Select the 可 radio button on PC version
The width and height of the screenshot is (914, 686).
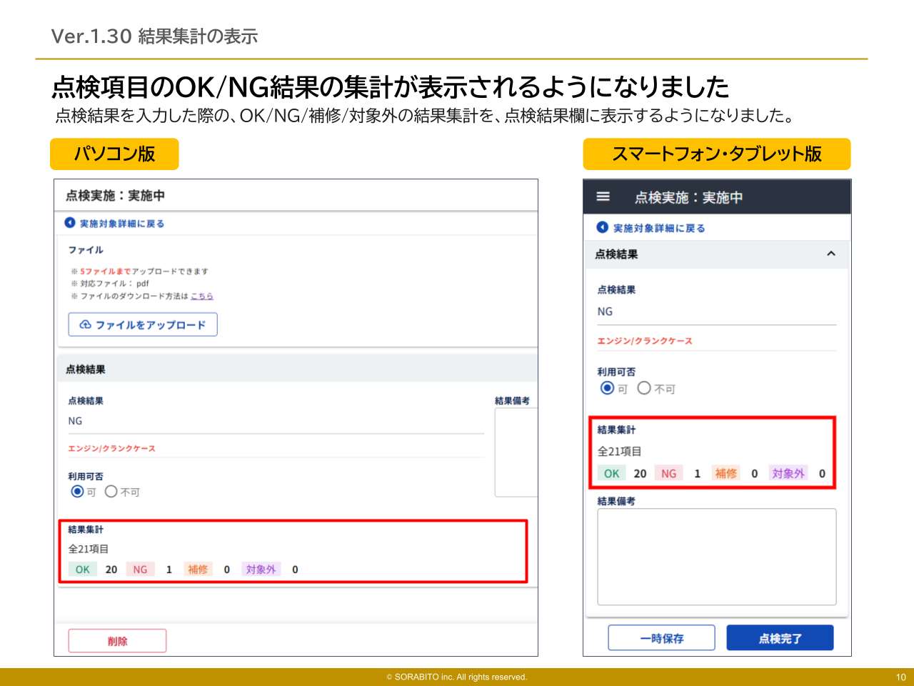[76, 492]
